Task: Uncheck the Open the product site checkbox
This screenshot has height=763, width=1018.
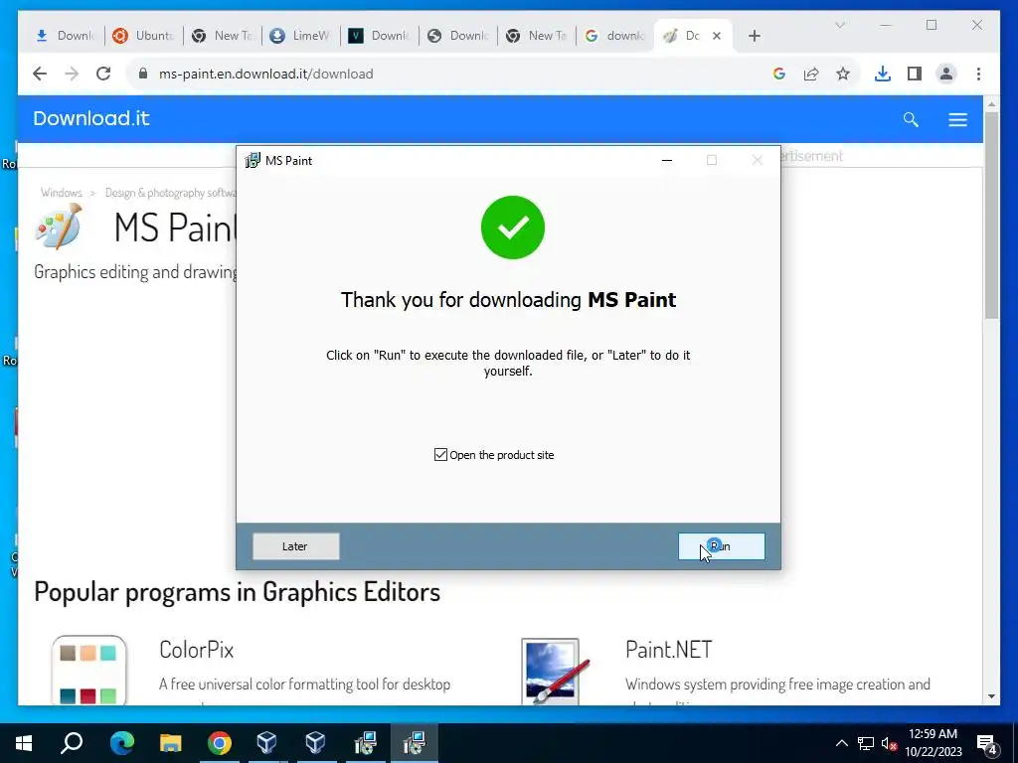Action: [x=440, y=455]
